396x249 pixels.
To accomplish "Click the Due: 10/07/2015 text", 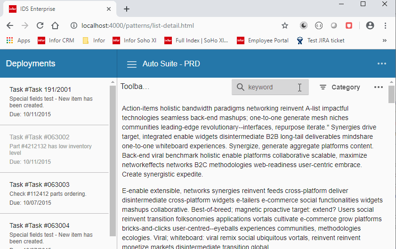I will pos(30,203).
